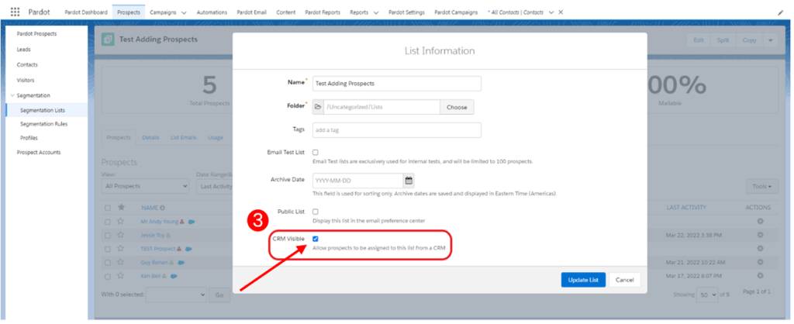Enable the Email Test List checkbox
The image size is (794, 324).
click(x=316, y=153)
